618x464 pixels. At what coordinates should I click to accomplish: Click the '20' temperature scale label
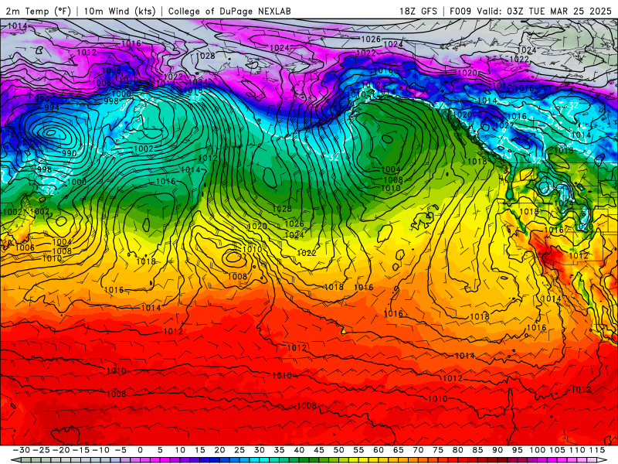point(219,450)
